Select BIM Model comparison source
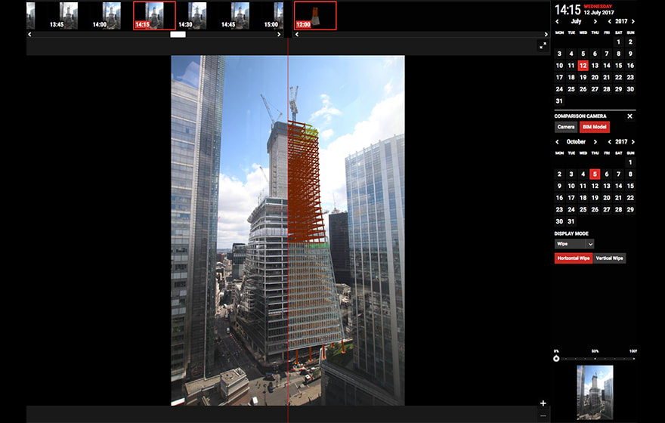The image size is (665, 423). click(594, 127)
